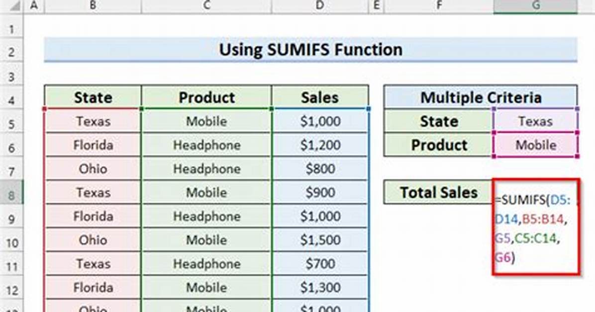This screenshot has height=312, width=595.
Task: Select cell B9 with Florida
Action: tap(93, 216)
